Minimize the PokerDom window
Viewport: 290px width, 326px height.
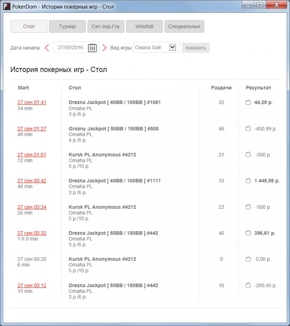(x=248, y=5)
